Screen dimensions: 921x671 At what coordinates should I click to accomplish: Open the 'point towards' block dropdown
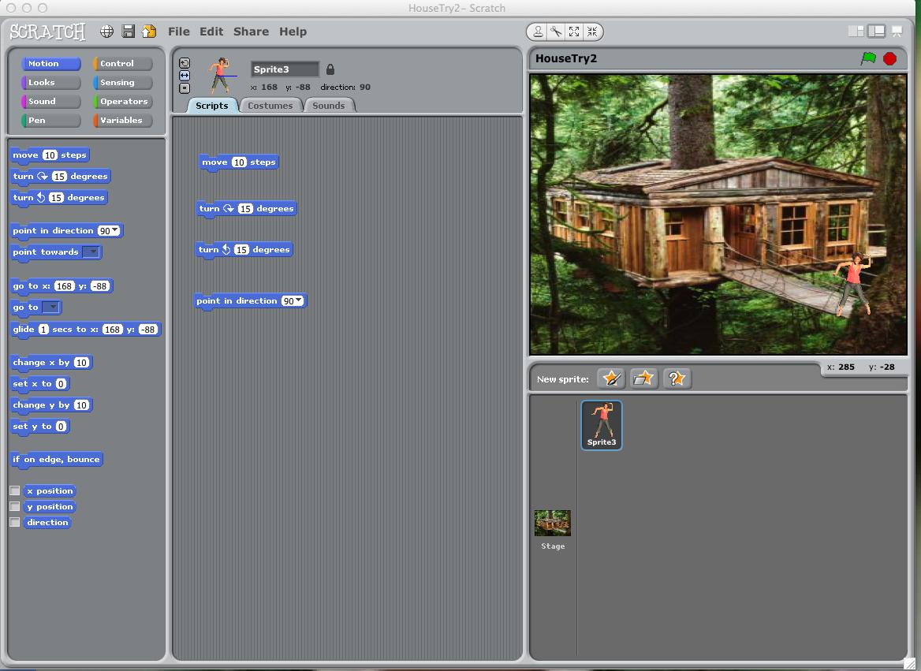tap(91, 252)
